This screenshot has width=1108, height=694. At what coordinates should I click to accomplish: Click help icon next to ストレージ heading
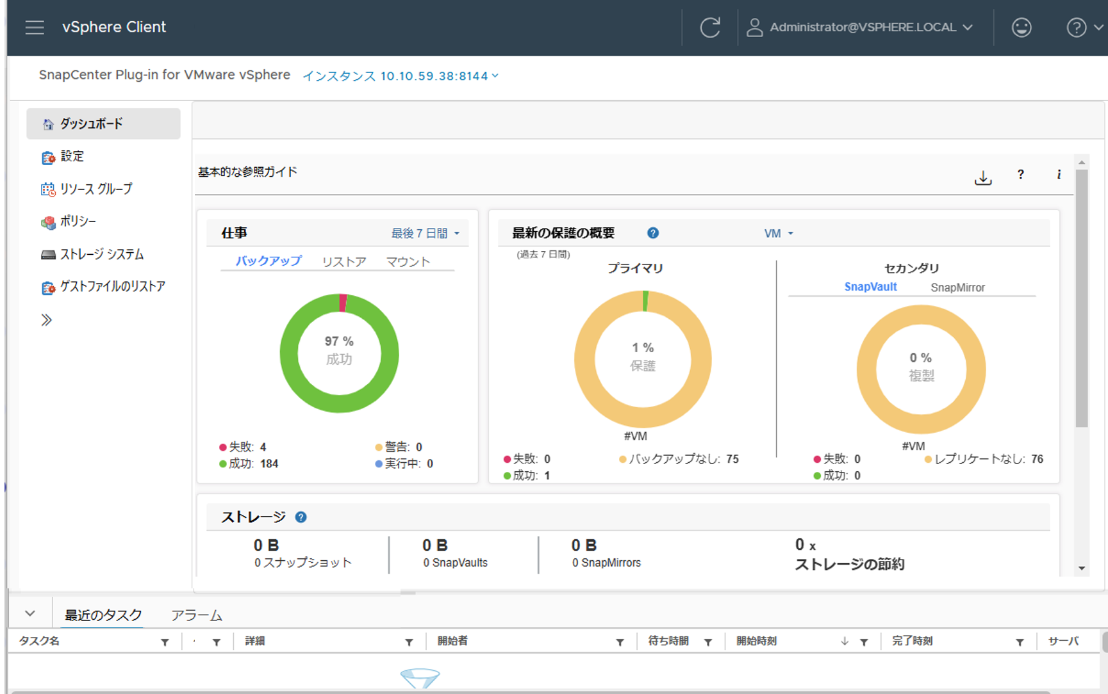pos(301,517)
